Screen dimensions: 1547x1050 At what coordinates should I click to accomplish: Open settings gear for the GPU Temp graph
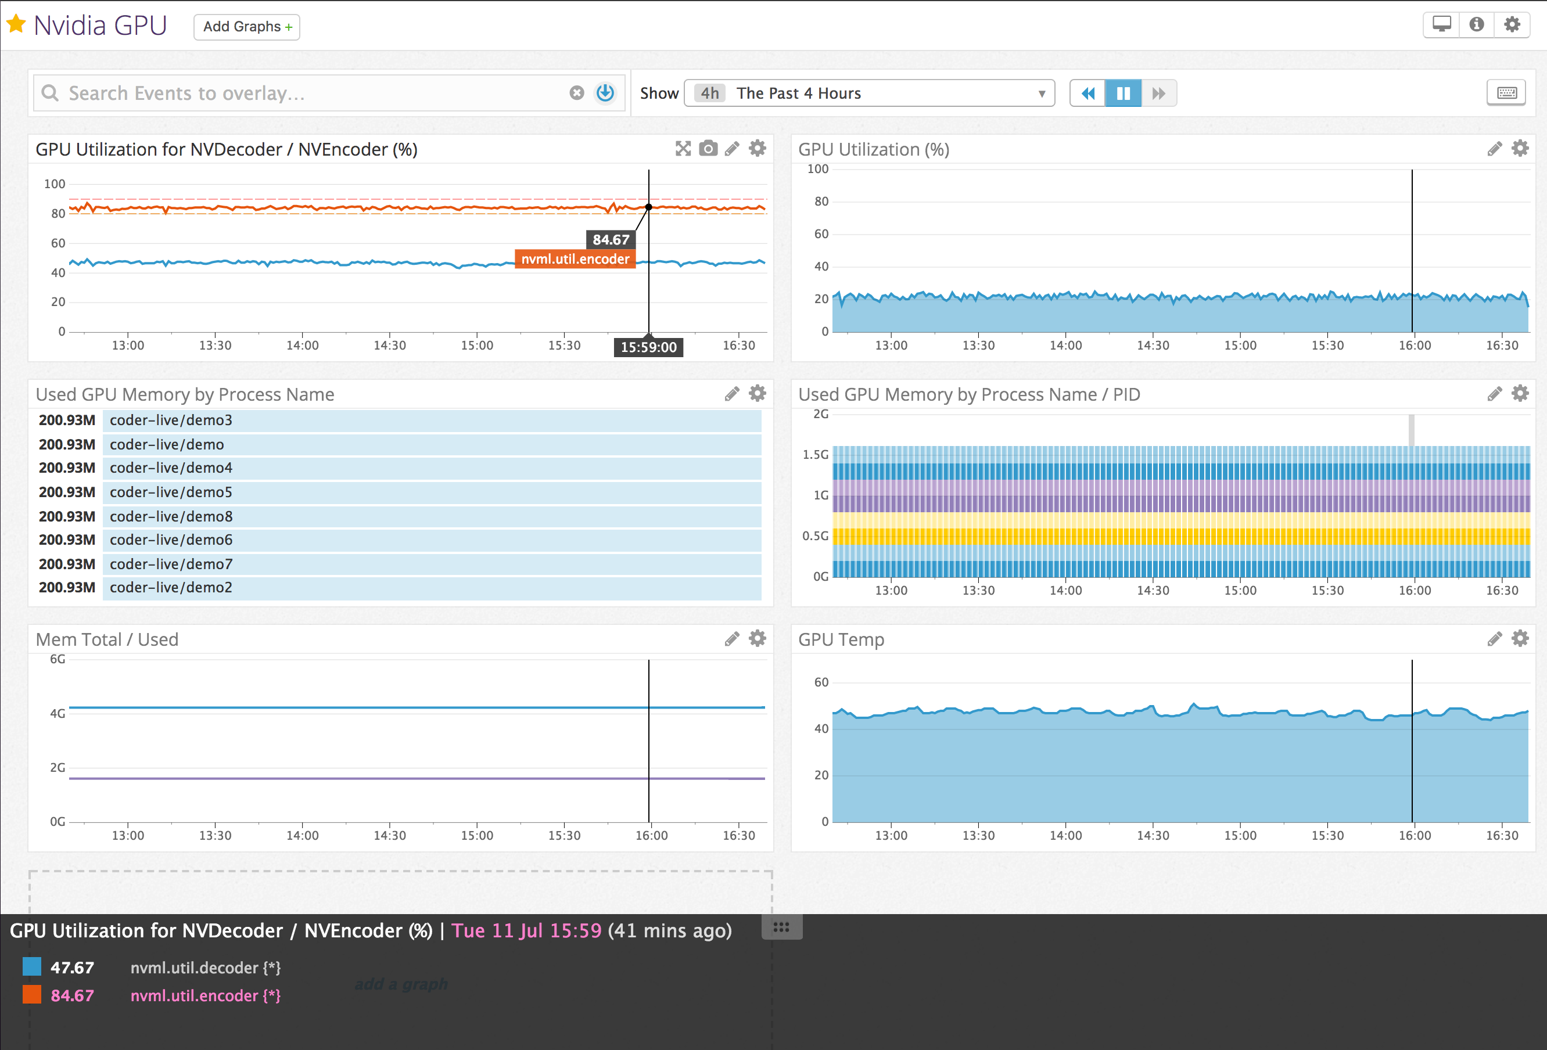point(1520,639)
